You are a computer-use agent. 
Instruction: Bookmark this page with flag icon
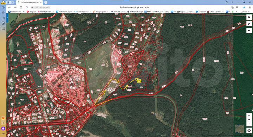[237, 7]
